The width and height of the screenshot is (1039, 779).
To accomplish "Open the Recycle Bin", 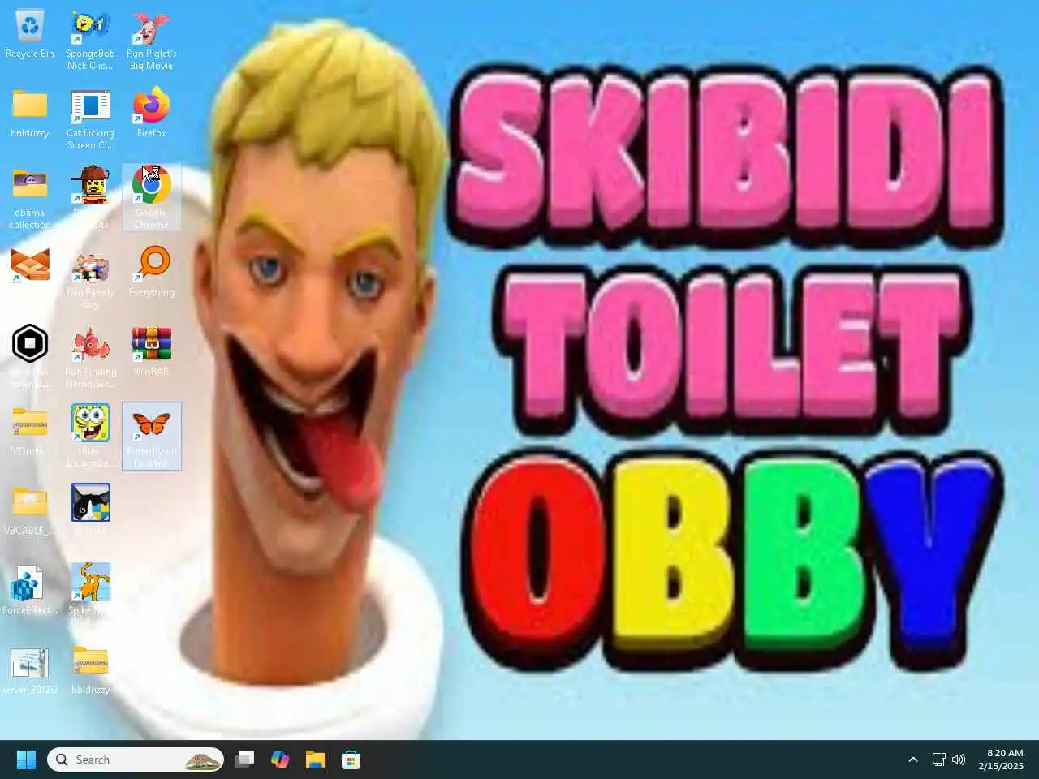I will pyautogui.click(x=30, y=35).
